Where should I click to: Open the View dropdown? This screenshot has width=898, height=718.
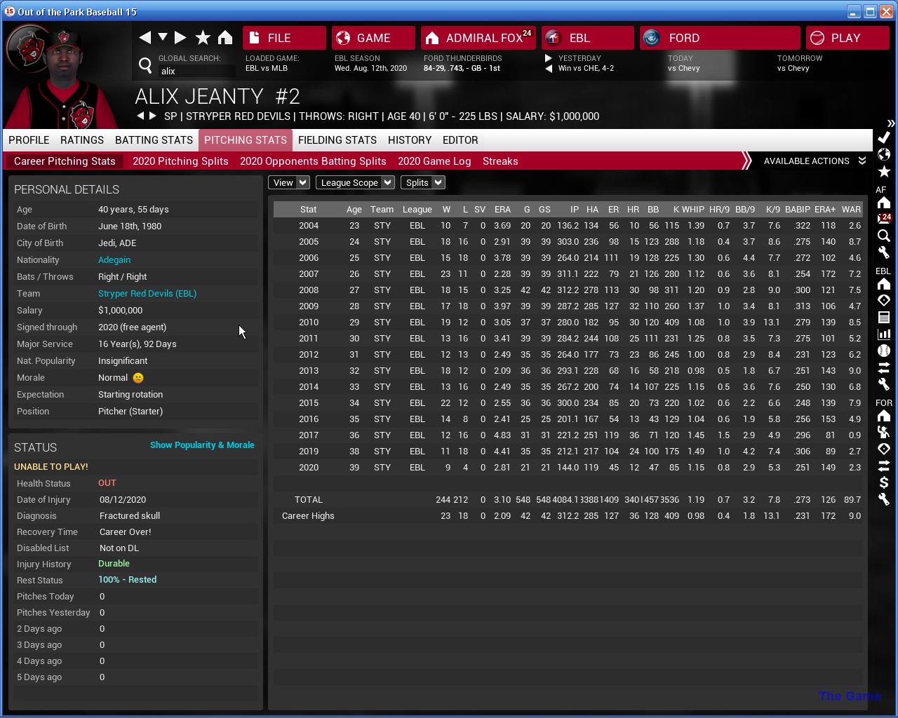pyautogui.click(x=288, y=182)
